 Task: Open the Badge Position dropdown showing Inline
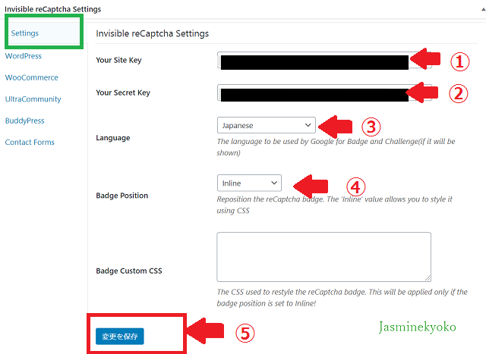click(x=249, y=183)
